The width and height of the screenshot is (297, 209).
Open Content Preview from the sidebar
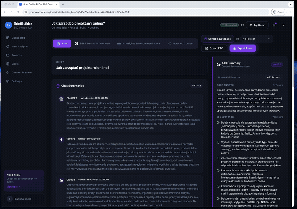tap(21, 72)
